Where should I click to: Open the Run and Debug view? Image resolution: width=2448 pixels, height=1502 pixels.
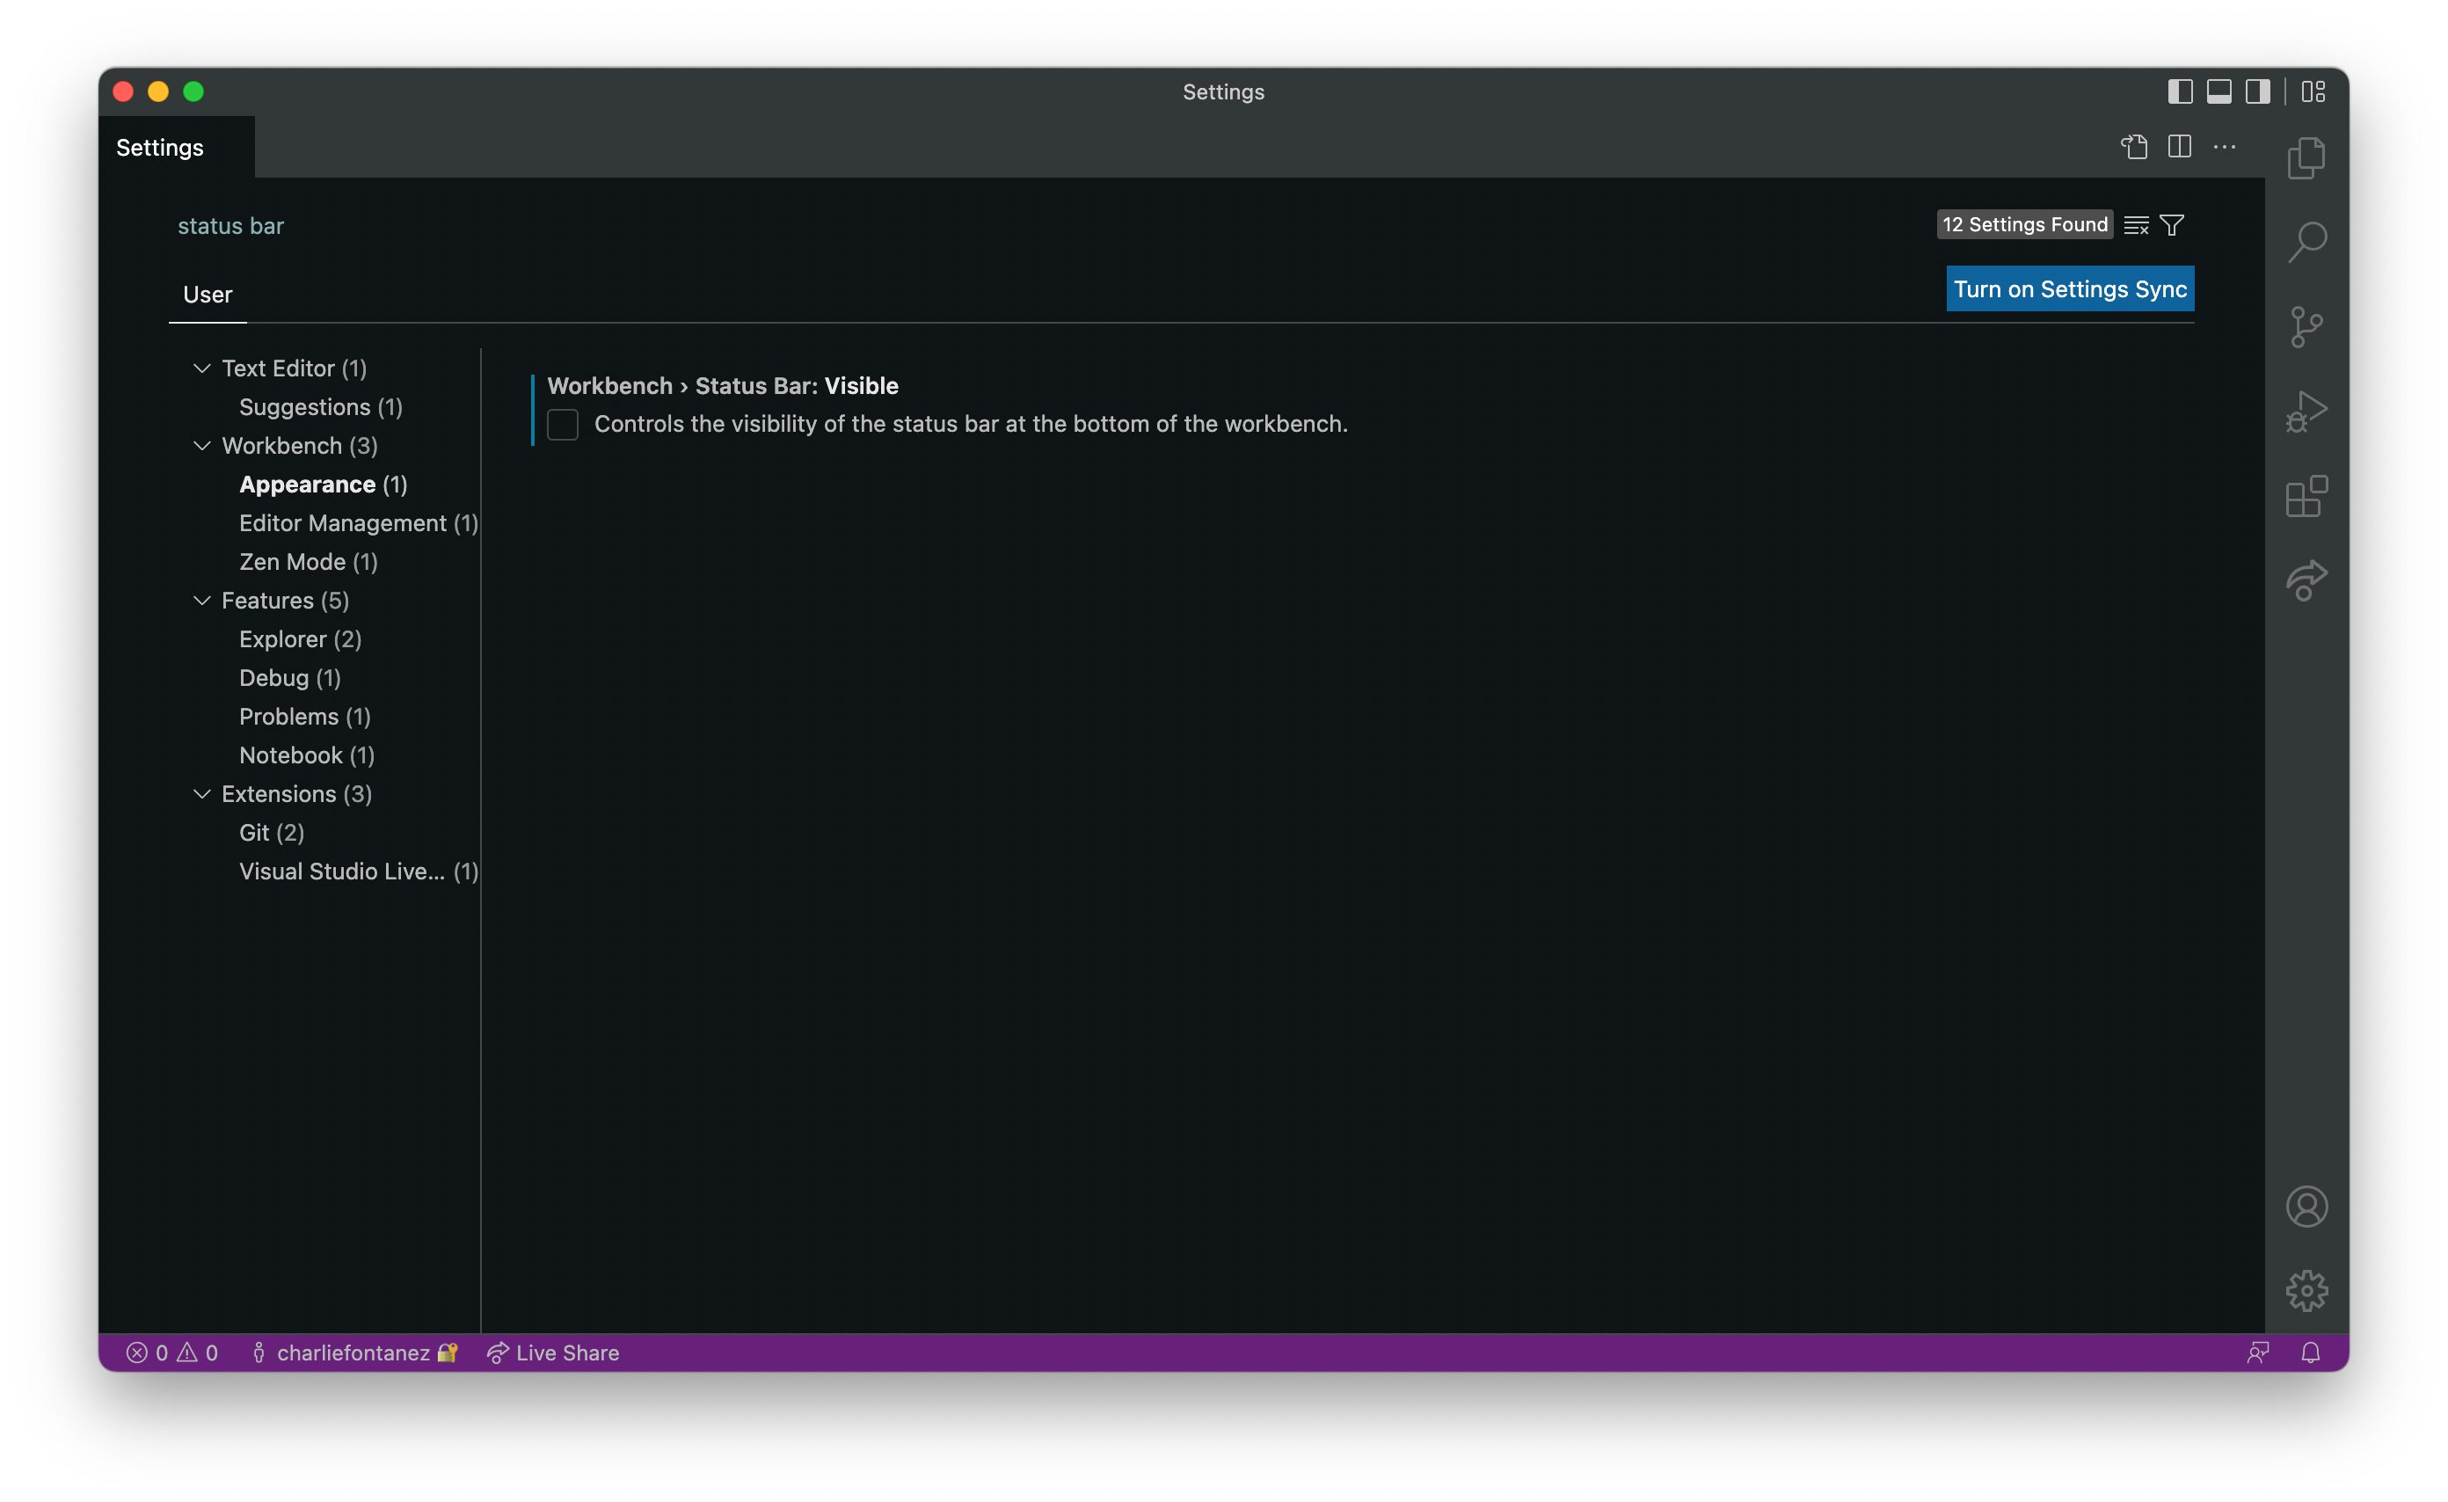click(2307, 411)
